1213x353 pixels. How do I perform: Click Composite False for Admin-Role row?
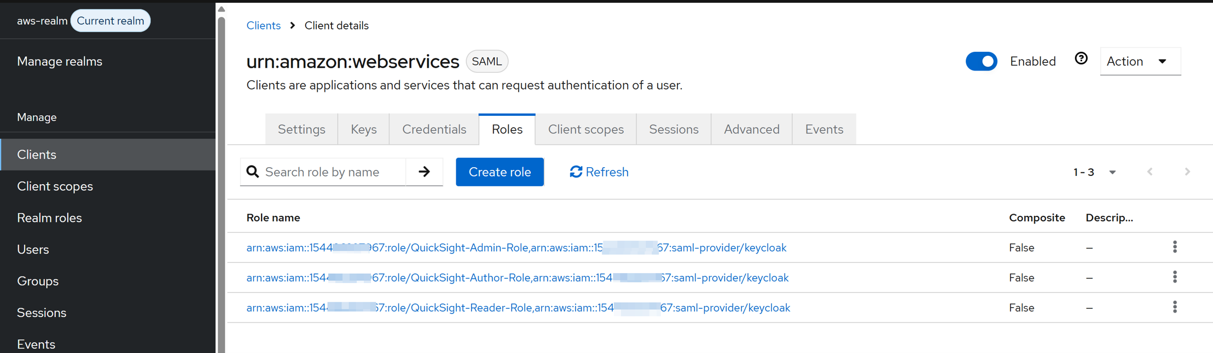[1022, 248]
